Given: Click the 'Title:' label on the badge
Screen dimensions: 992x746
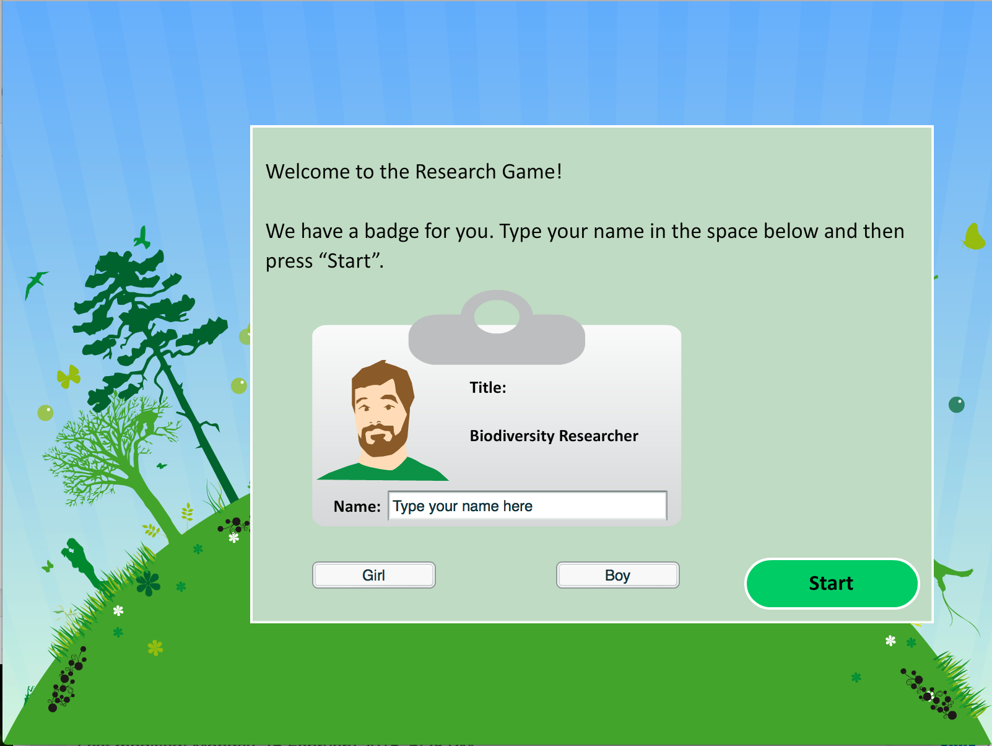Looking at the screenshot, I should click(487, 388).
